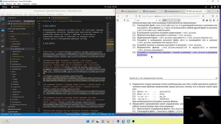Go to next PDF page arrow
Viewport: 221px width, 124px height.
coord(128,20)
